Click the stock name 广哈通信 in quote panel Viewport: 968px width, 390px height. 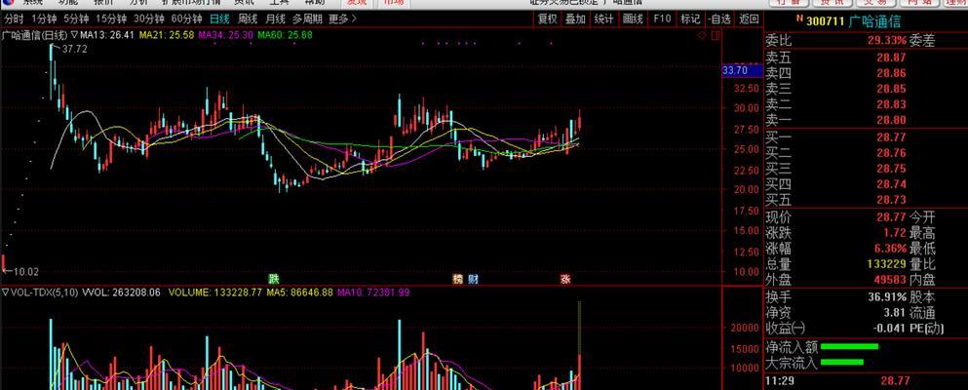click(873, 21)
